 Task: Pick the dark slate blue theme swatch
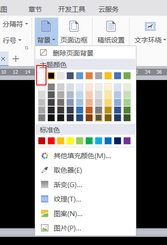(70, 75)
